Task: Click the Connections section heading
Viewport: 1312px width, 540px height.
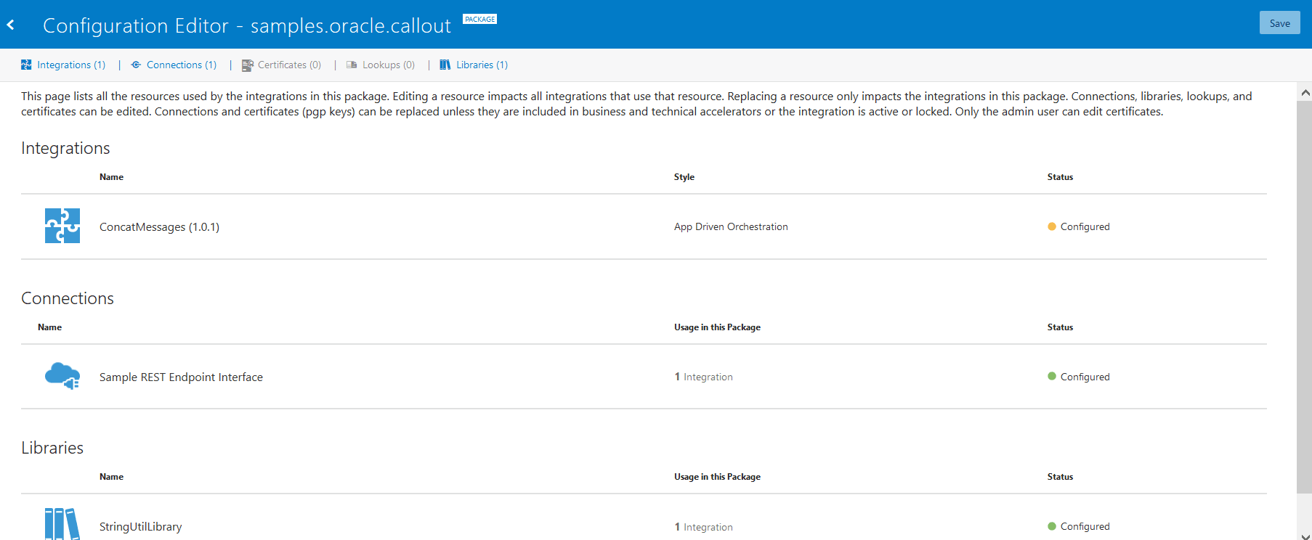Action: point(68,298)
